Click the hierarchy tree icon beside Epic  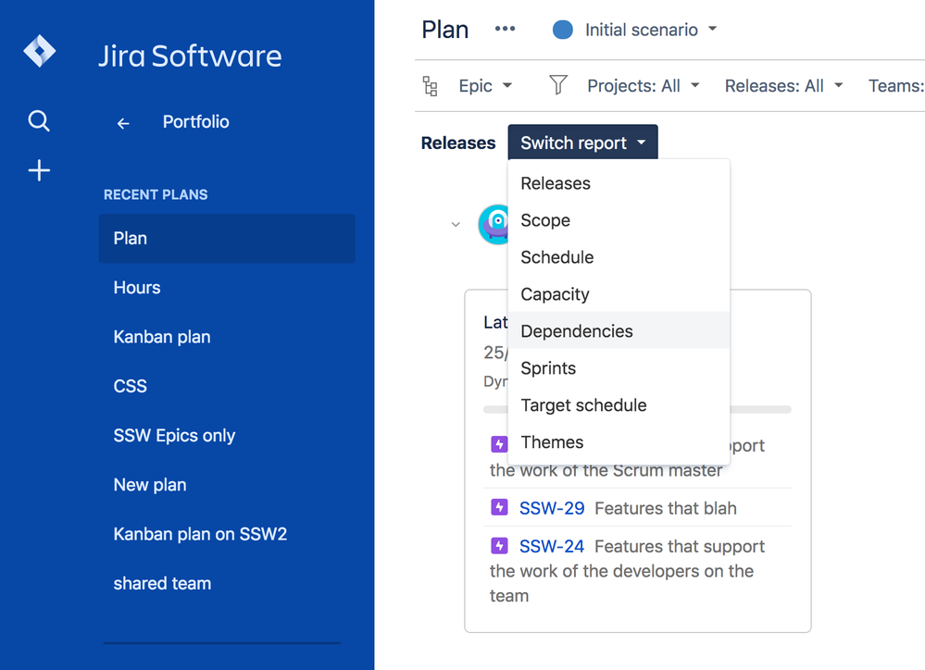(430, 86)
